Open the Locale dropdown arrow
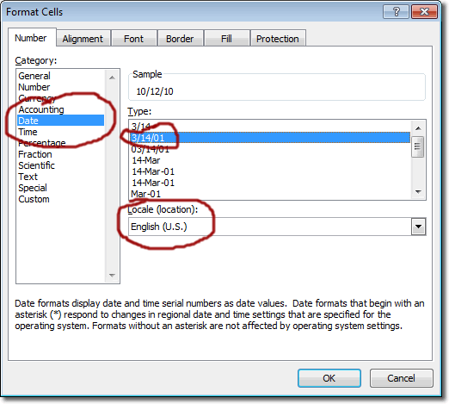 click(418, 227)
